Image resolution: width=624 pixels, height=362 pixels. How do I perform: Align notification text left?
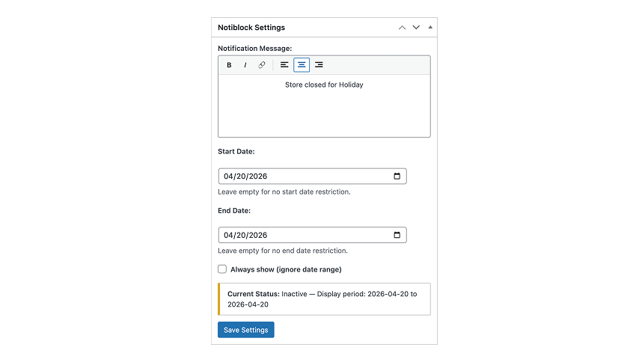click(284, 65)
